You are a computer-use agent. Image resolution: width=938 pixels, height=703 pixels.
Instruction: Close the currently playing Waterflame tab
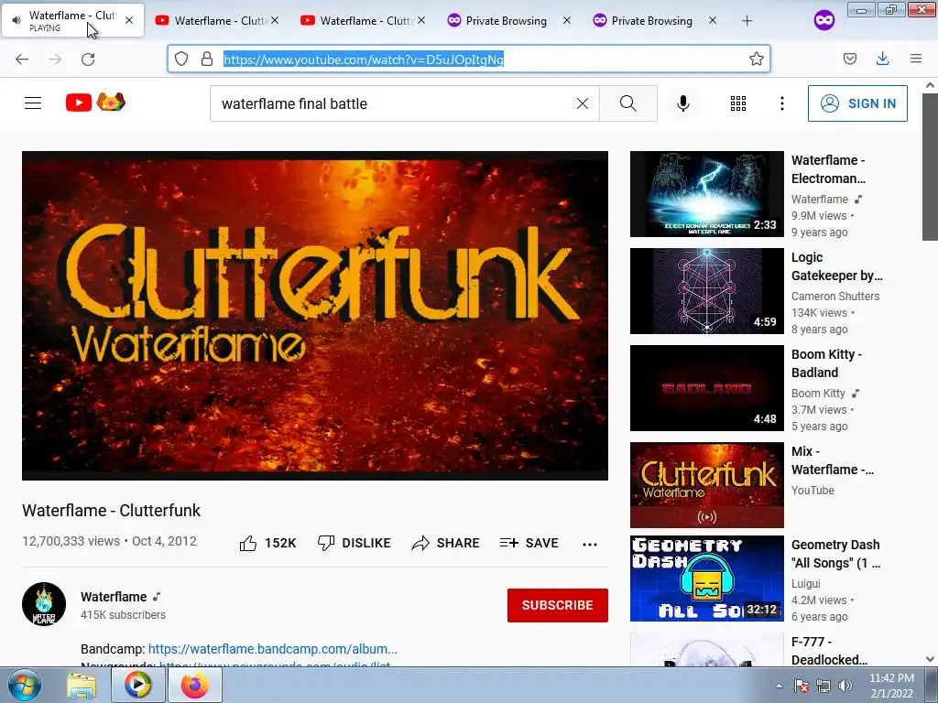click(129, 20)
